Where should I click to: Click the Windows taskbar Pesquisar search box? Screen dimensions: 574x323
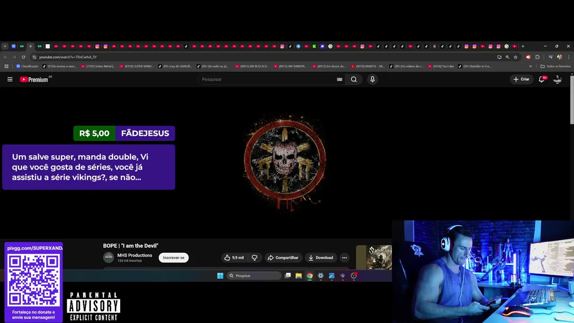(x=254, y=276)
